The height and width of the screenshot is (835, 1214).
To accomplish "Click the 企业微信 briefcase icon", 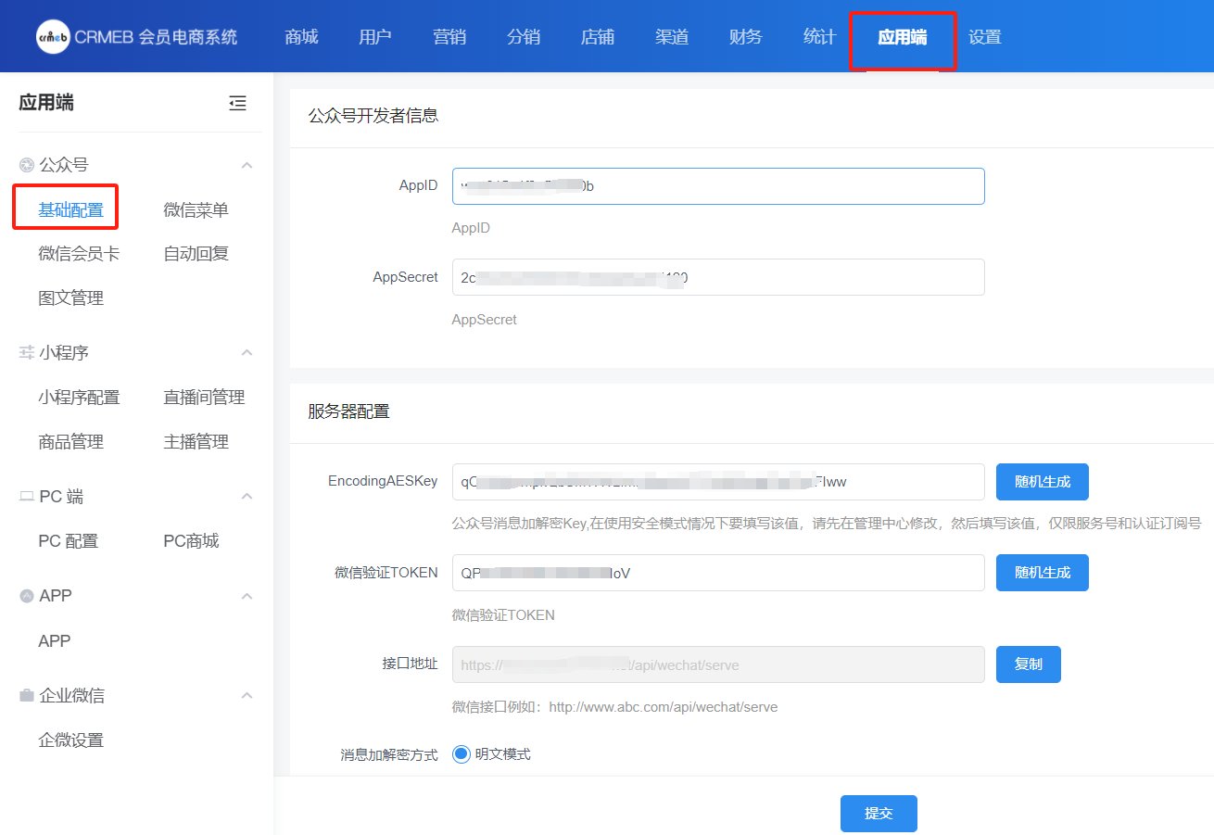I will pyautogui.click(x=27, y=695).
